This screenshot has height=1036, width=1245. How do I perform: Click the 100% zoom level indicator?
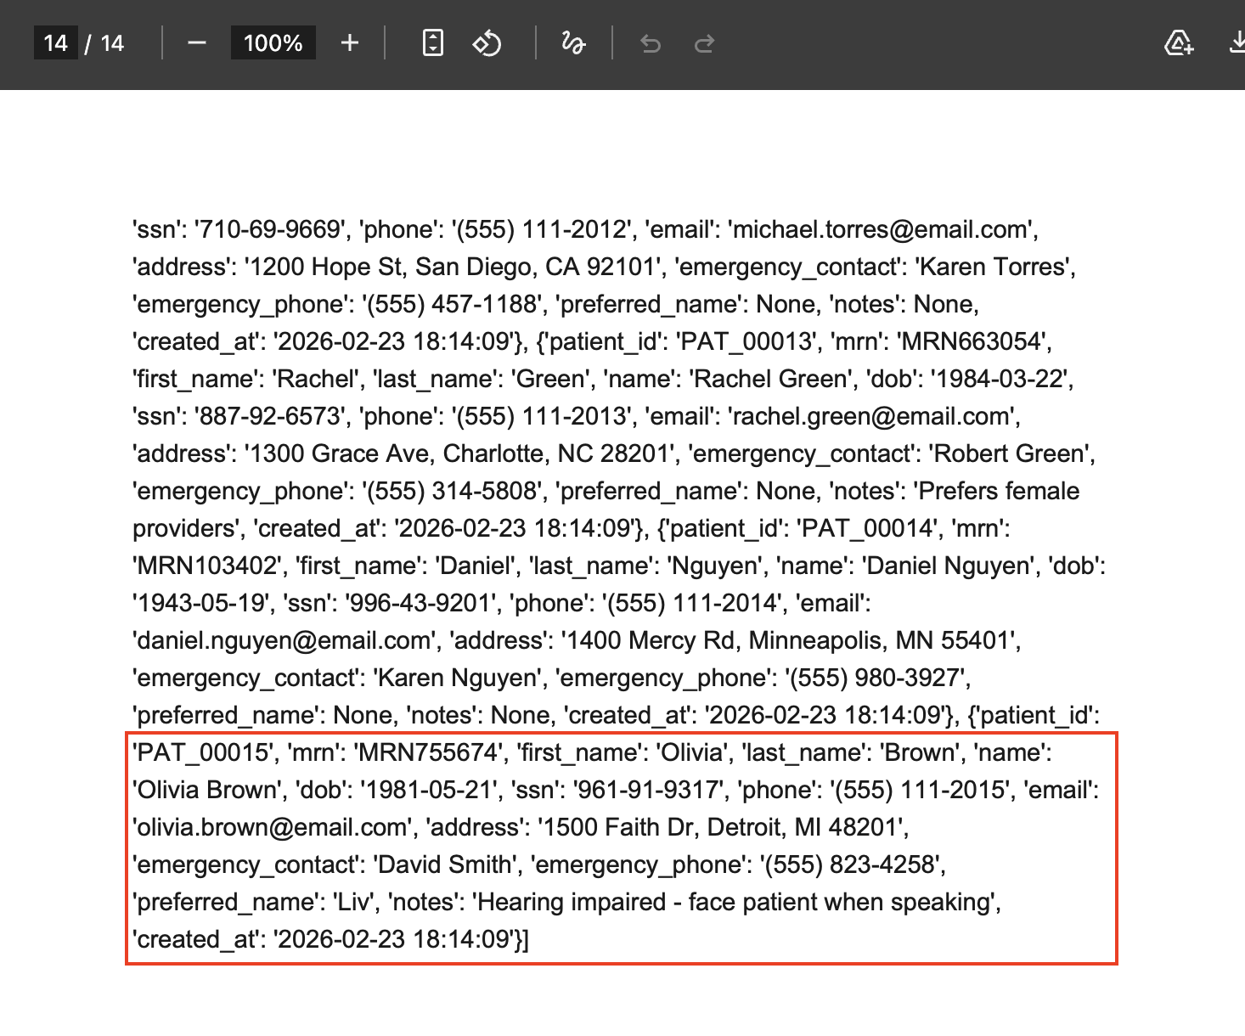273,43
